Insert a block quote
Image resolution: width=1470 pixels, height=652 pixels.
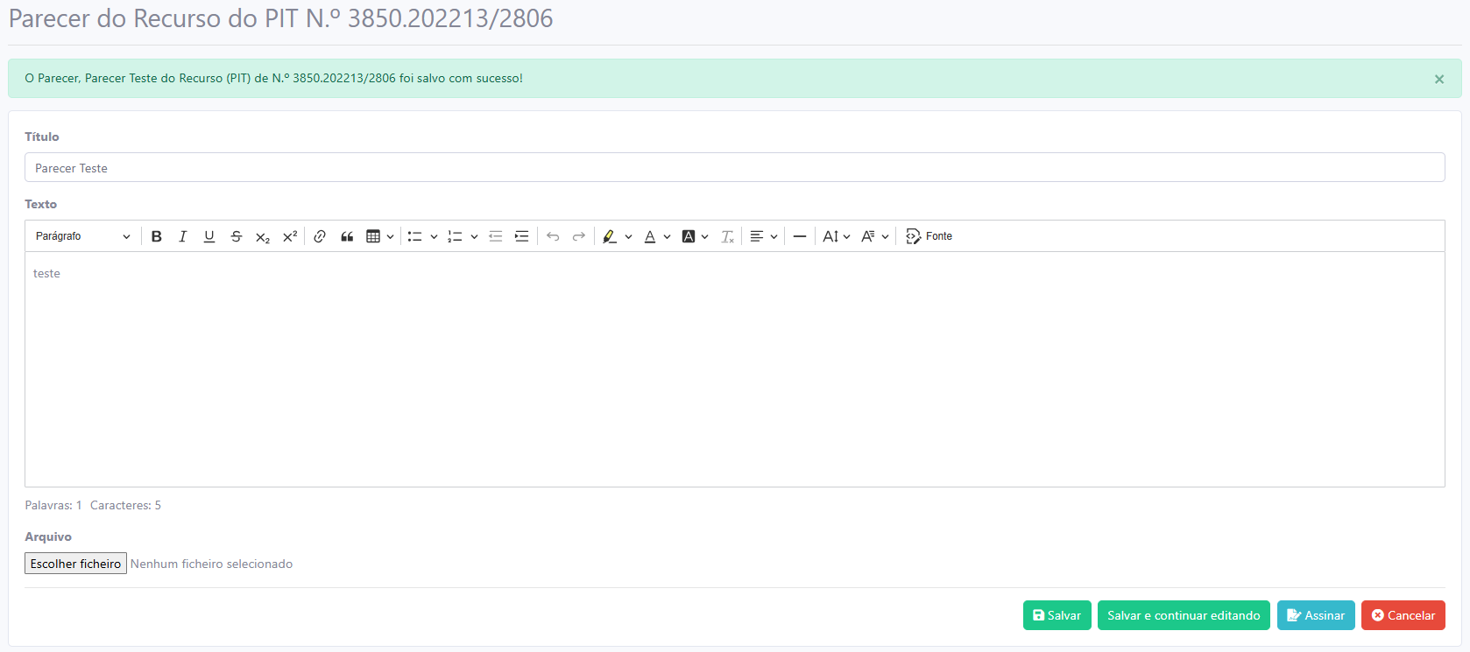coord(347,236)
